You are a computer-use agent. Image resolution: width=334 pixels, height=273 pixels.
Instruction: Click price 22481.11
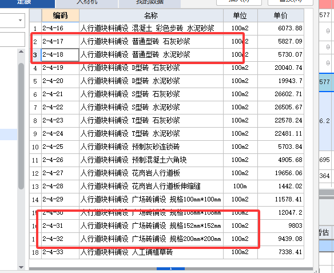pyautogui.click(x=281, y=133)
